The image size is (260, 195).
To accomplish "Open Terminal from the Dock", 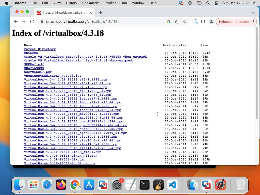I will click(x=144, y=185).
